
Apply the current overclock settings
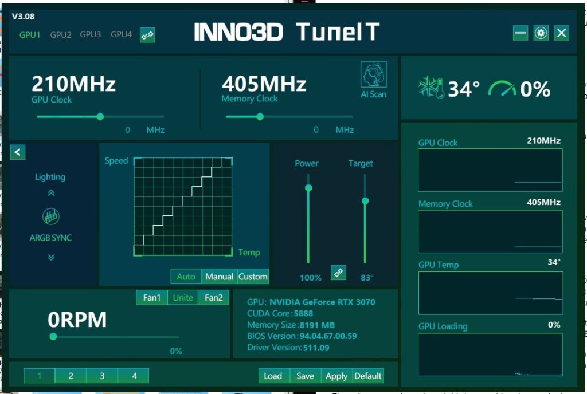coord(336,376)
